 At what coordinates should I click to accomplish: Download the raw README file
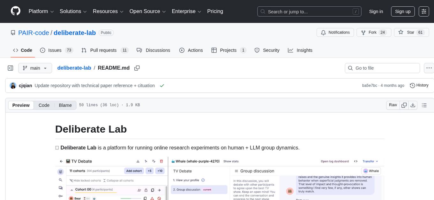pos(413,105)
